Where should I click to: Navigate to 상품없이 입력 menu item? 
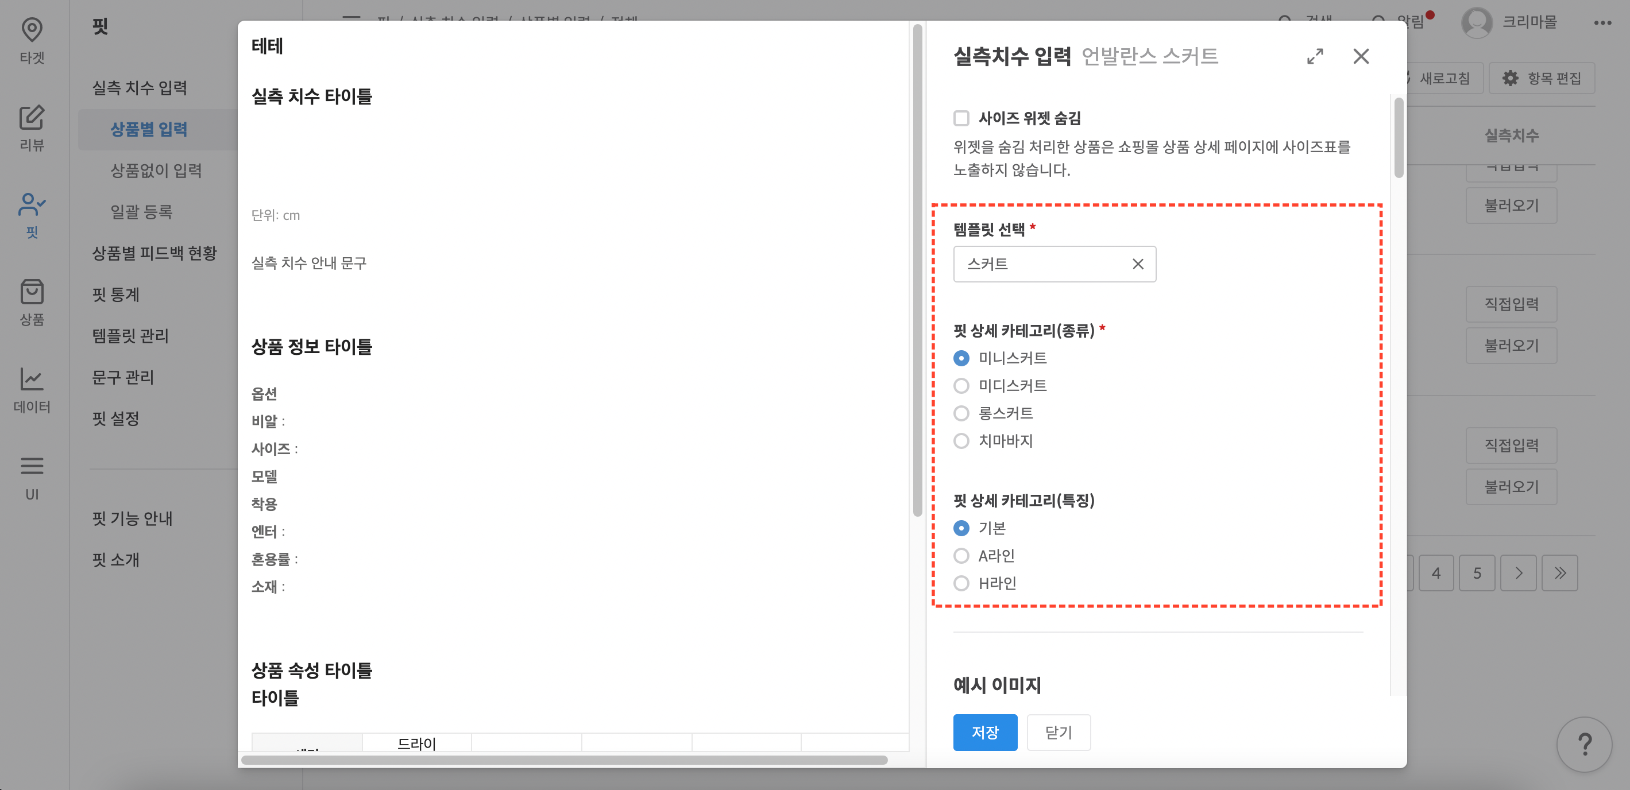(x=156, y=170)
